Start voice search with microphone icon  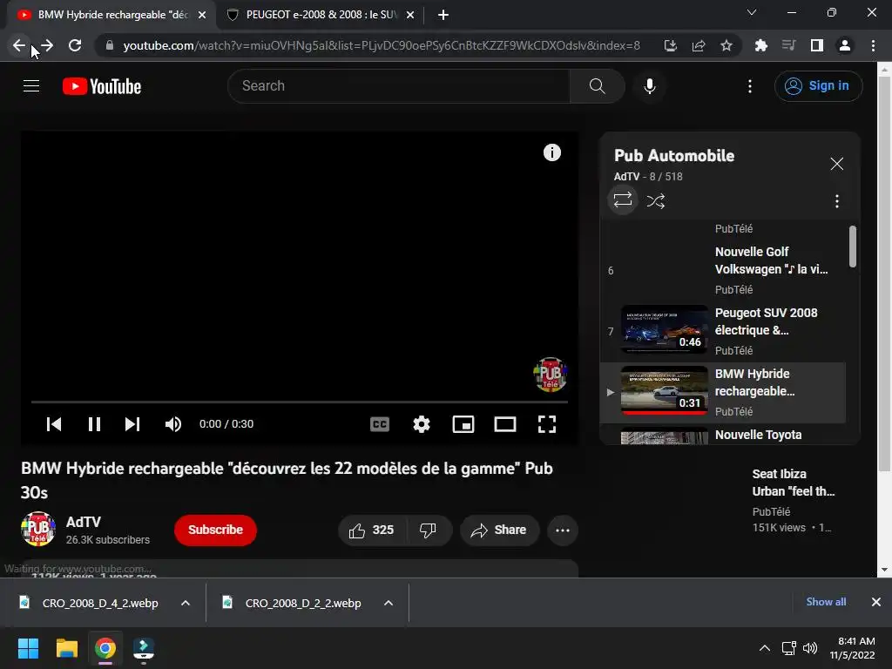tap(650, 86)
